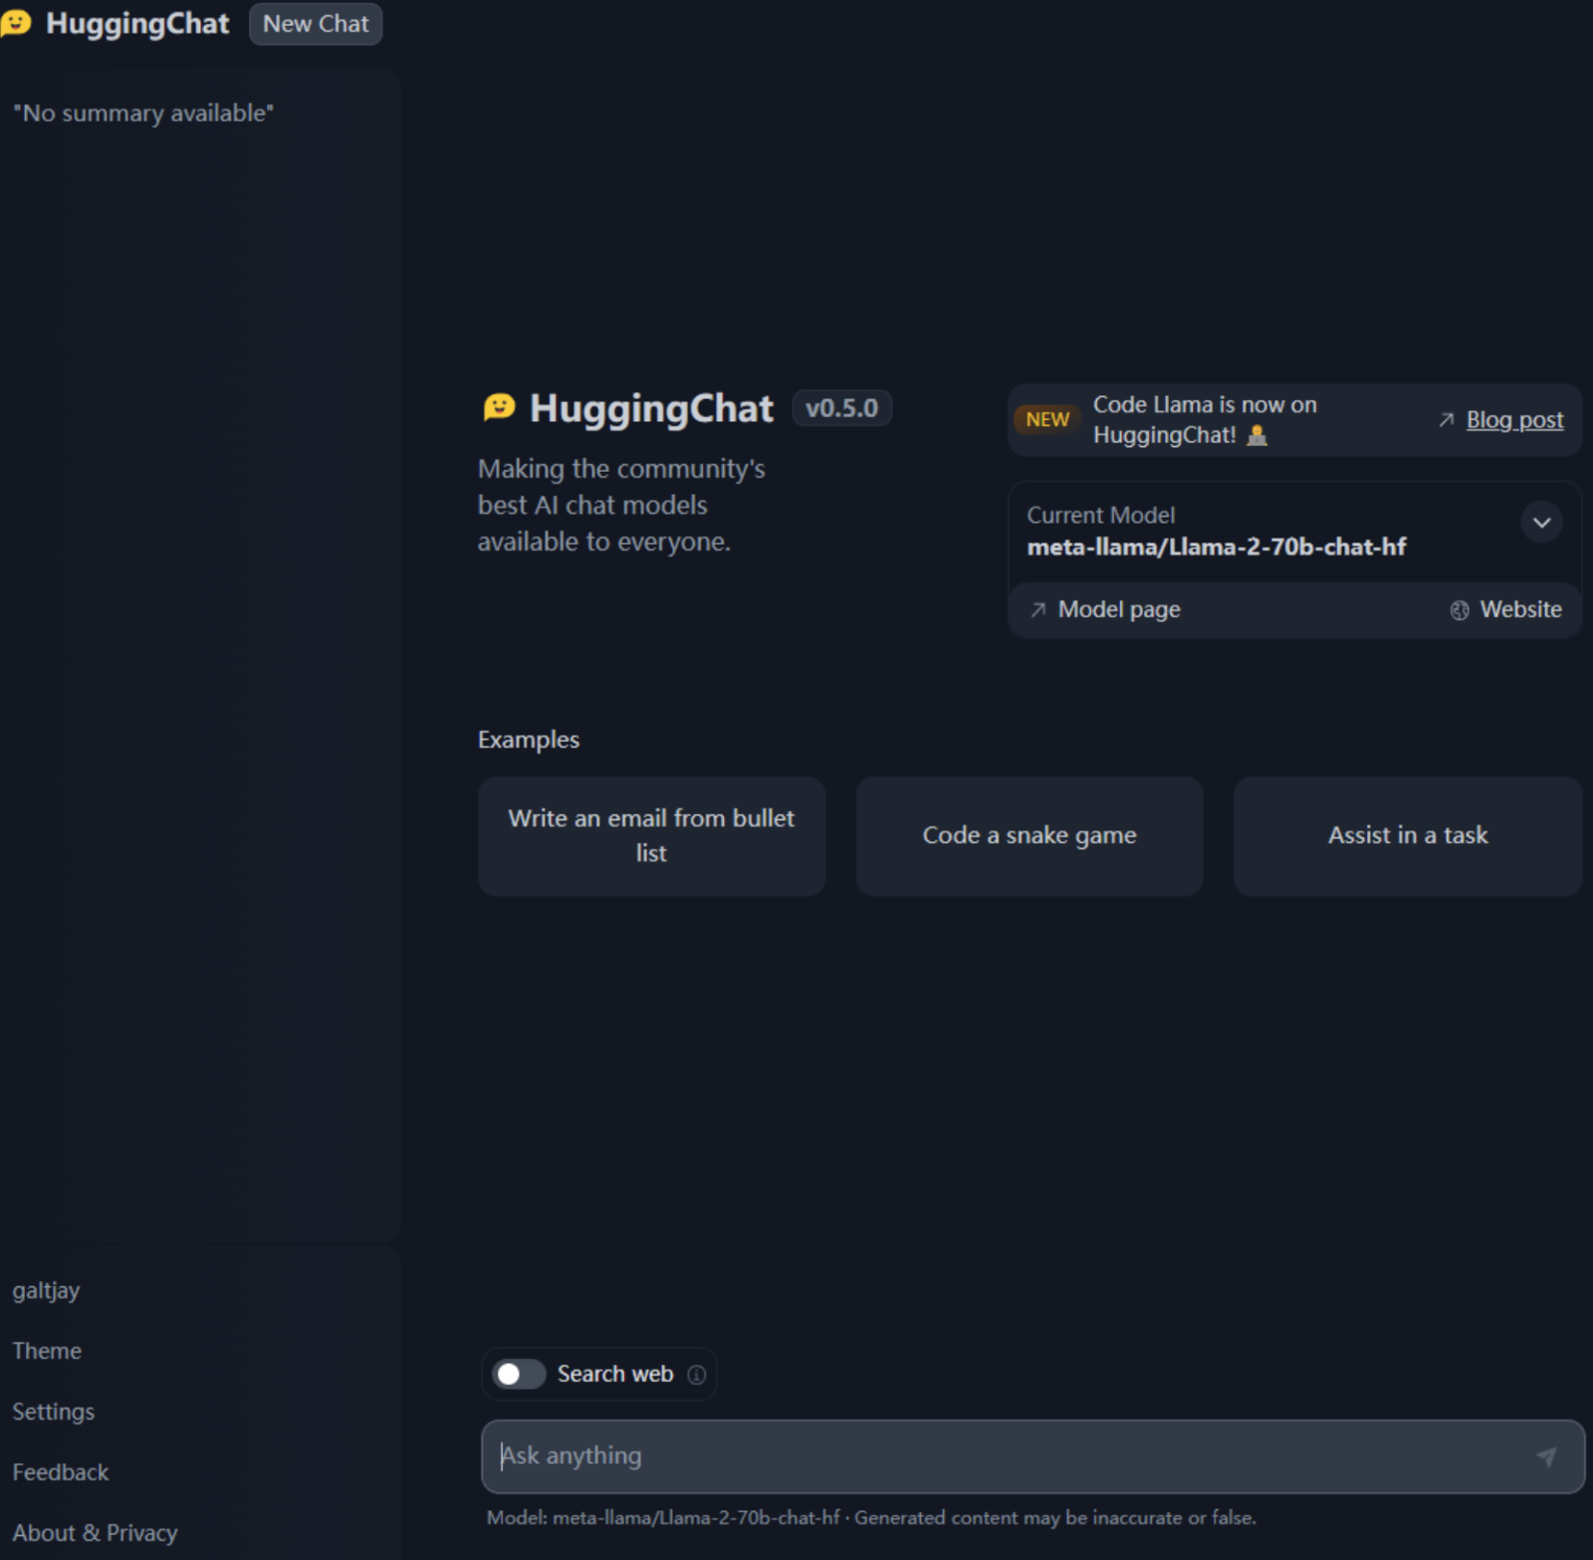Click the large HuggingChat emoji in heading
Viewport: 1593px width, 1560px height.
point(499,407)
